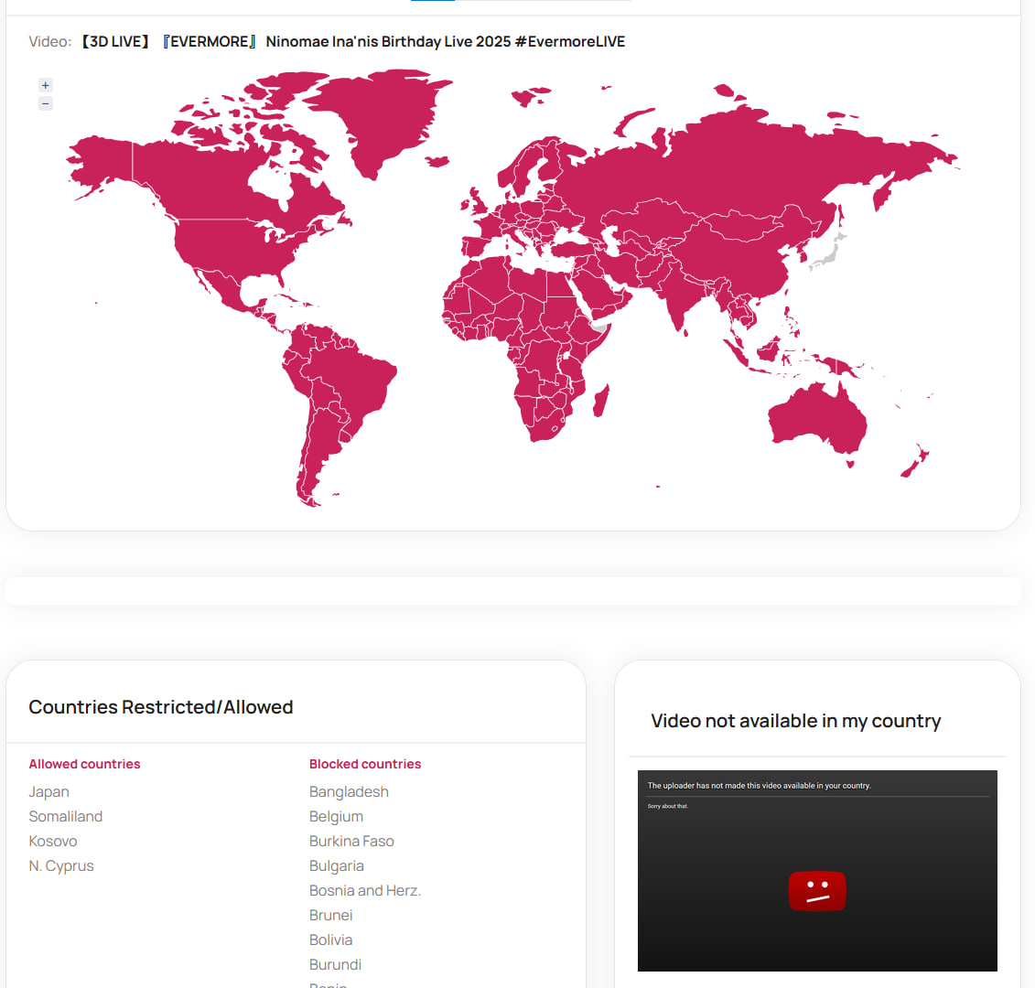Click Kosovo in the allowed list

[x=53, y=841]
